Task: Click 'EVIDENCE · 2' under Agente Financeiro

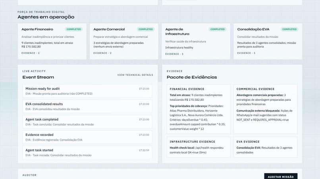Action: click(31, 53)
